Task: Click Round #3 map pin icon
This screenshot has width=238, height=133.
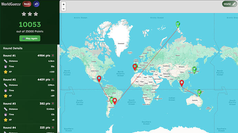Action: click(x=53, y=104)
